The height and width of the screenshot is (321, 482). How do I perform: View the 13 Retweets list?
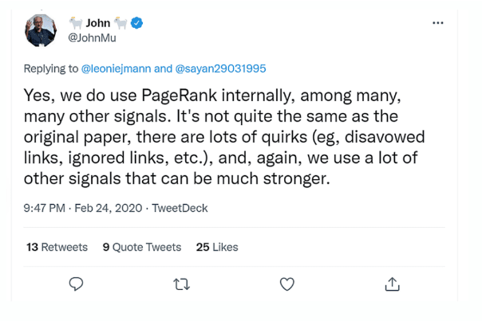tap(57, 247)
